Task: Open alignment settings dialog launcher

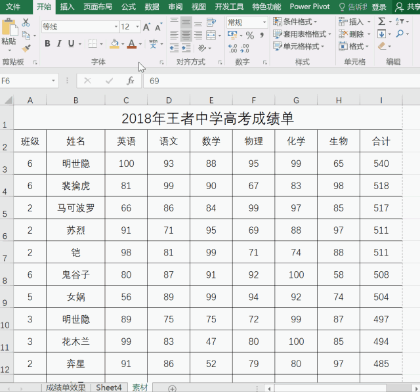Action: pos(220,62)
